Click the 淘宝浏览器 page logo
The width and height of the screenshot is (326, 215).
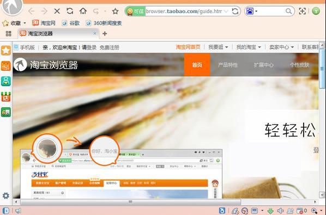46,65
